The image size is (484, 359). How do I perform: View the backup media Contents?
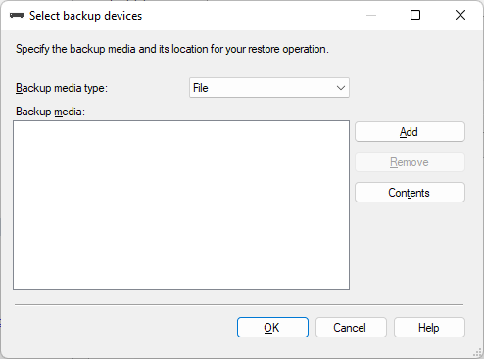tap(410, 193)
